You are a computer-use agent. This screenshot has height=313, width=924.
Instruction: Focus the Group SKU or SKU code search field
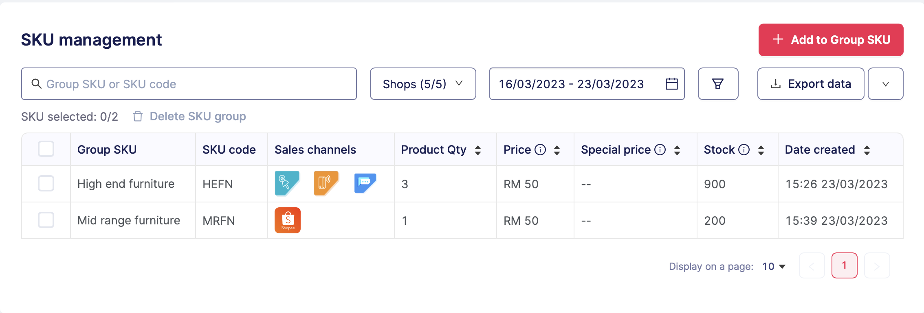pos(189,84)
